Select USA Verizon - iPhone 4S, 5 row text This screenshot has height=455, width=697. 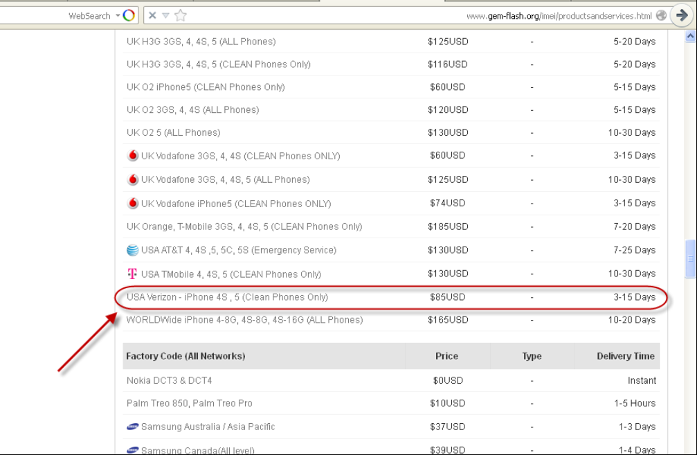tap(227, 297)
